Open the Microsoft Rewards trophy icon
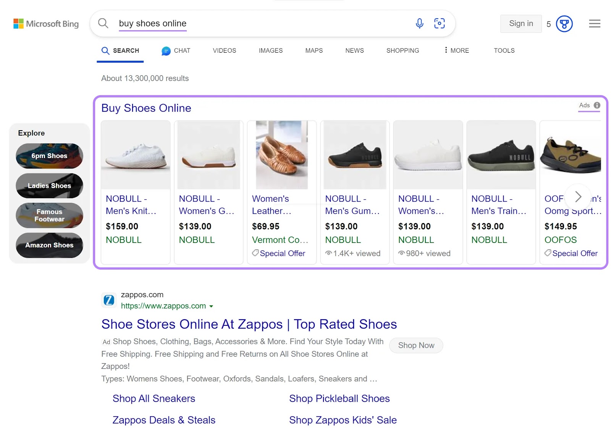Viewport: 611px width, 438px height. tap(564, 24)
